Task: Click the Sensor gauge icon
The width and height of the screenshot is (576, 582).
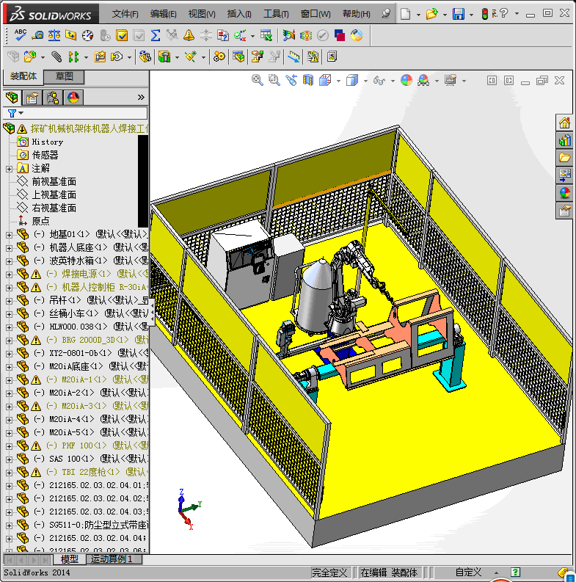Action: pyautogui.click(x=88, y=35)
